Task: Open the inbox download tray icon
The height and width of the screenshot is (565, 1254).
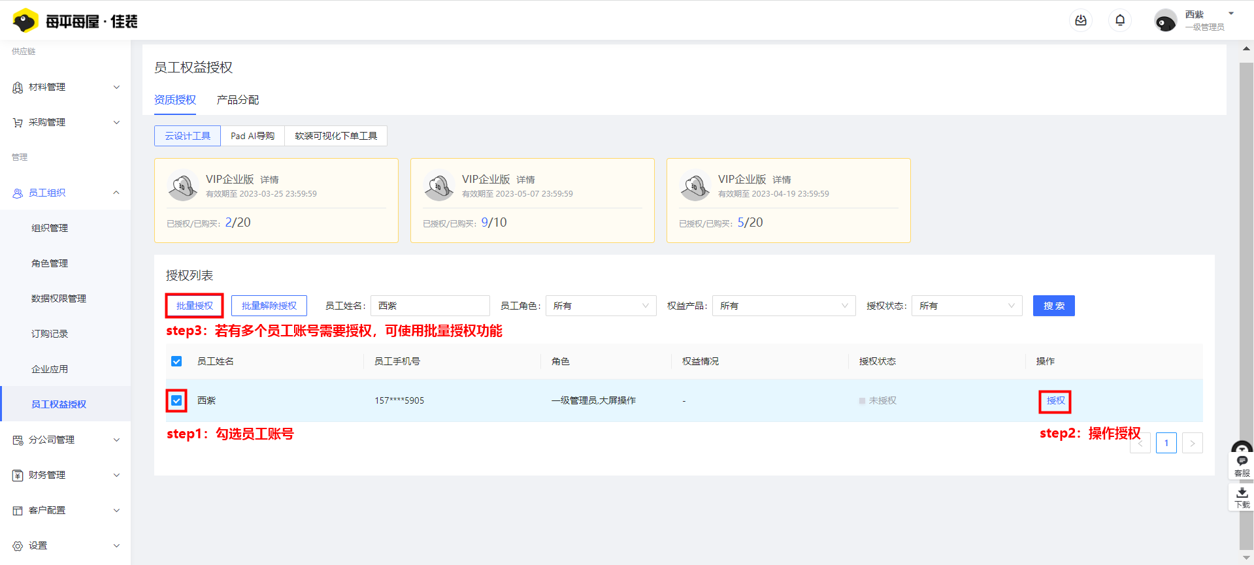Action: coord(1081,21)
